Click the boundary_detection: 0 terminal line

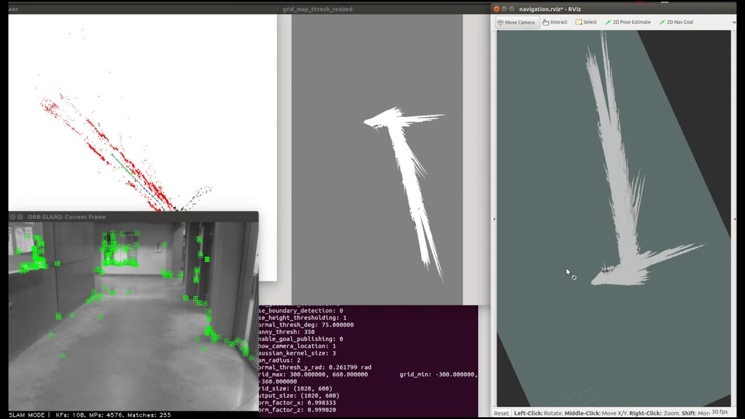pyautogui.click(x=301, y=311)
